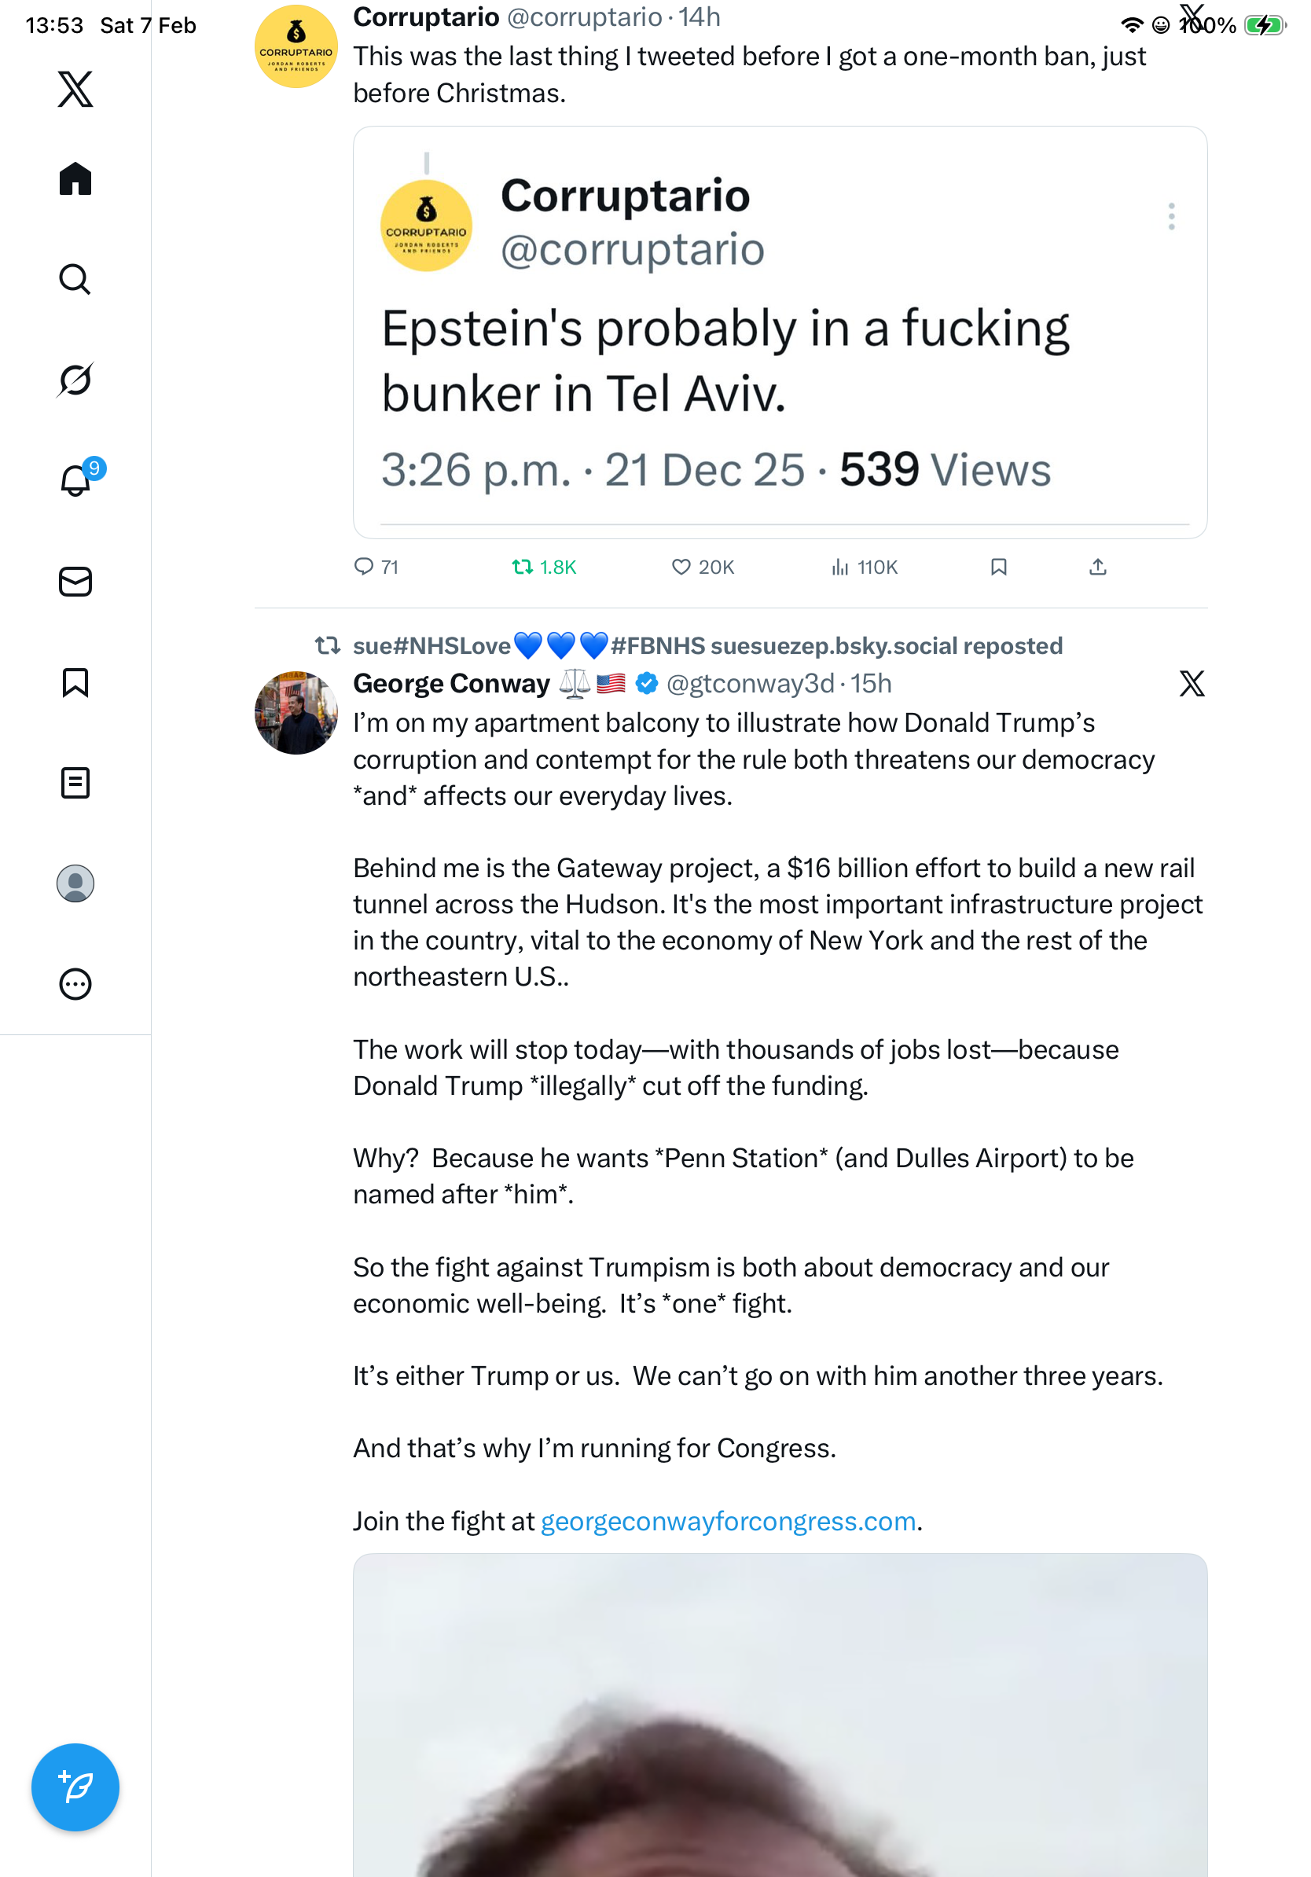The height and width of the screenshot is (1877, 1311).
Task: Share the Corruptario post
Action: 1098,567
